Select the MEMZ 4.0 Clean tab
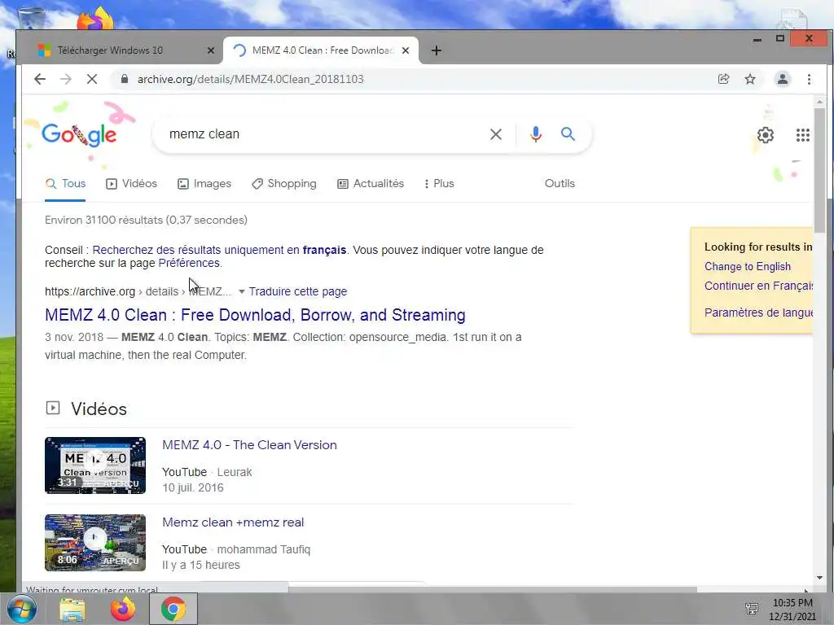The height and width of the screenshot is (625, 834). click(323, 50)
